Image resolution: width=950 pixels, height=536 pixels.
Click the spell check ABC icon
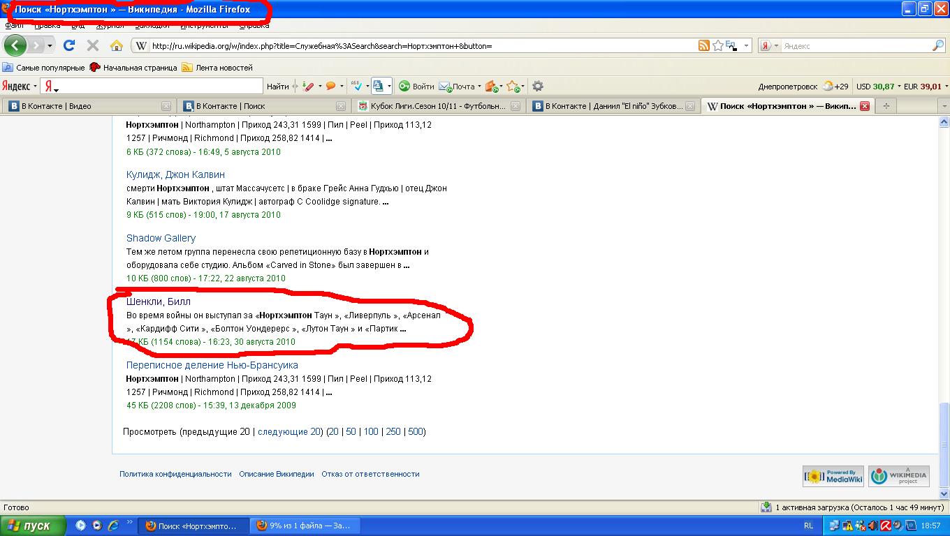click(x=356, y=87)
